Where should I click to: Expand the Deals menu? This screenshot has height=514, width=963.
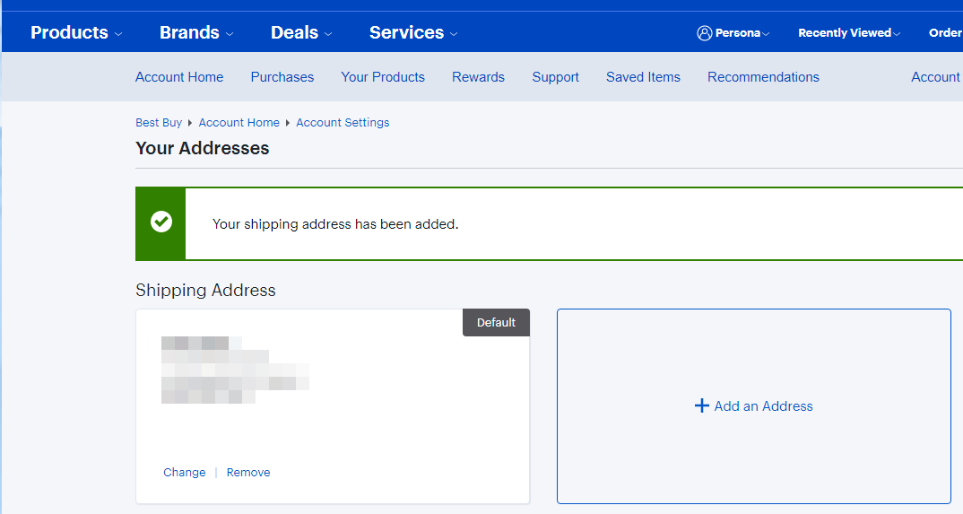point(300,33)
